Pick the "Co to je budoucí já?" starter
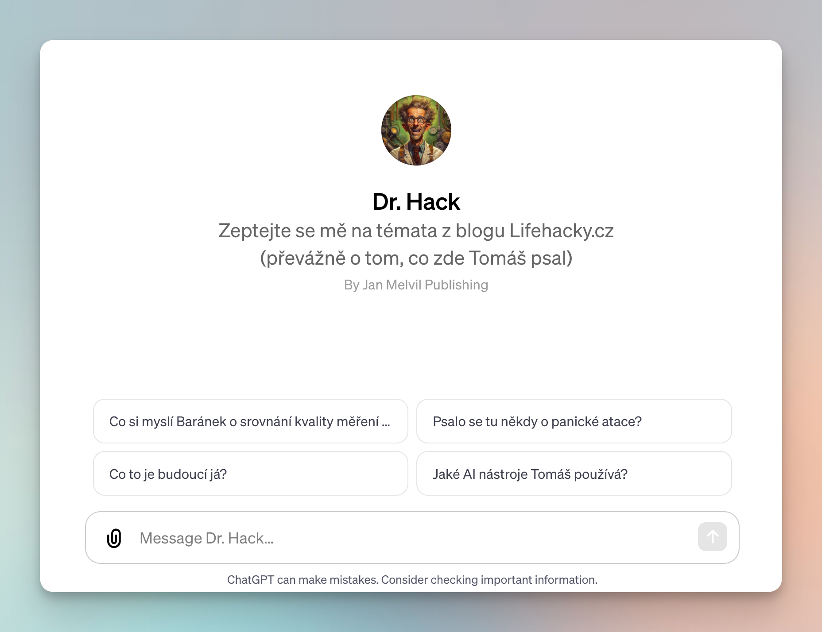The image size is (822, 632). 250,474
